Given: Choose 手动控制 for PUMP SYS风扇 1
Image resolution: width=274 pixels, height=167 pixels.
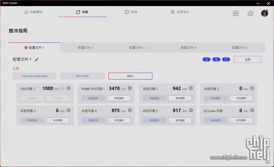Looking at the screenshot, I should click(x=119, y=98).
